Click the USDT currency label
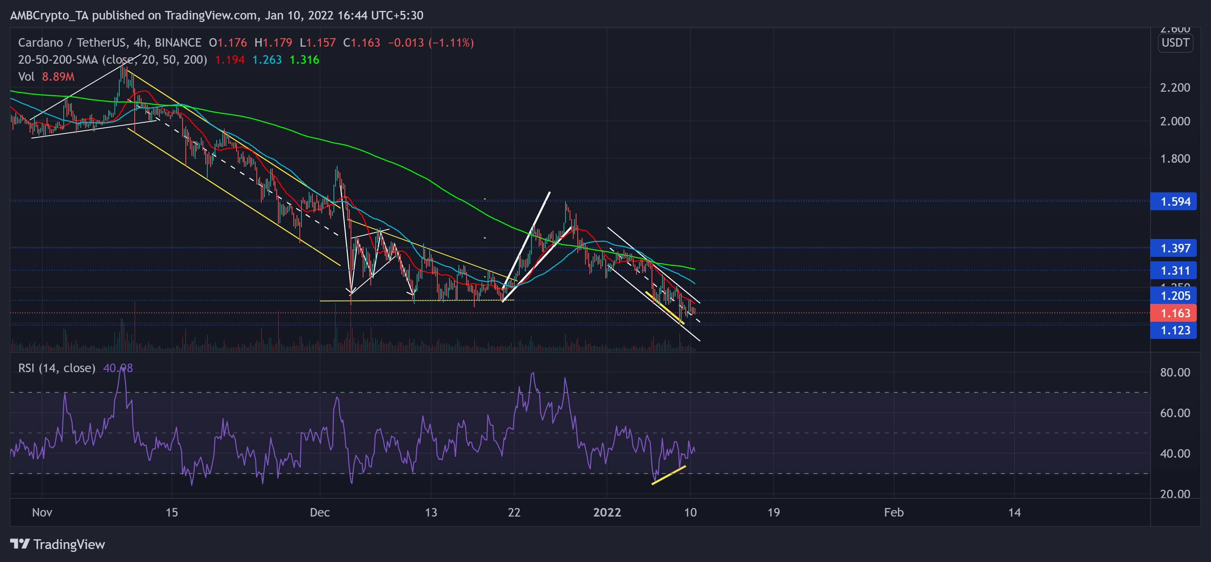 point(1175,43)
